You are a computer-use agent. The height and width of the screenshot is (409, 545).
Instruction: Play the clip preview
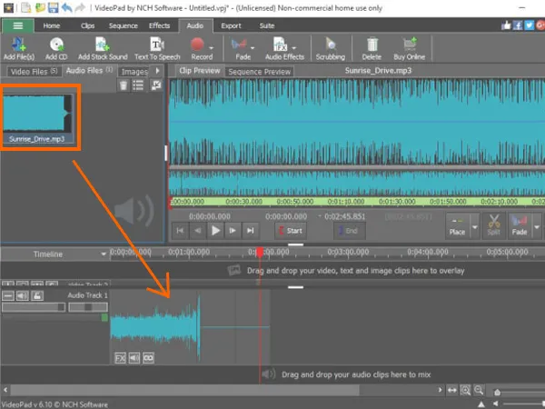click(215, 230)
